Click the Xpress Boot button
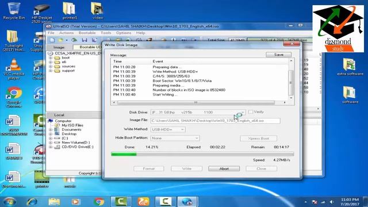The image size is (368, 207). [258, 139]
